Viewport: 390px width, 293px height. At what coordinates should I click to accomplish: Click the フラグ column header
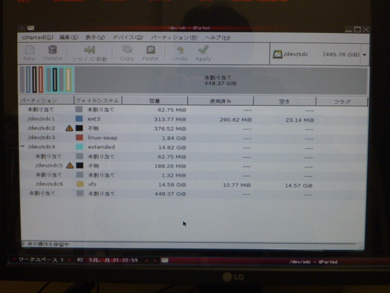point(342,102)
